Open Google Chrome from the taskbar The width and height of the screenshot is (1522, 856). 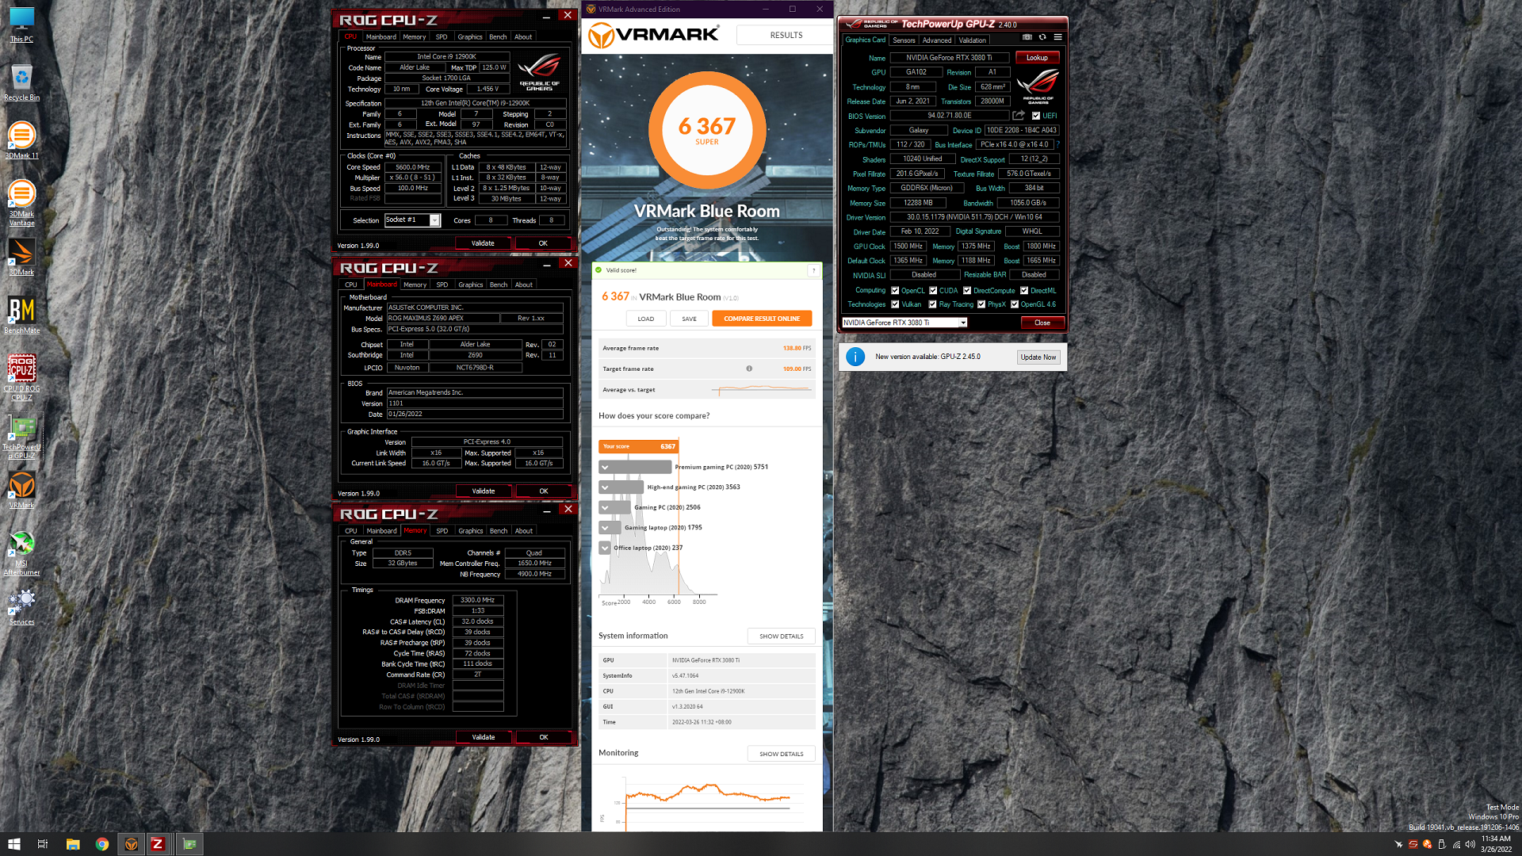tap(102, 844)
